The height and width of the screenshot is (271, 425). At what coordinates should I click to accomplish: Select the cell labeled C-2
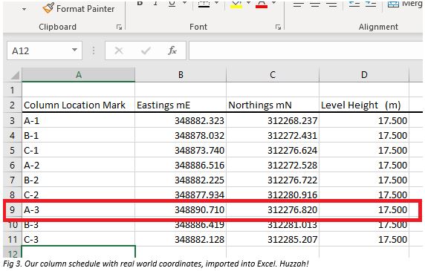click(x=78, y=195)
